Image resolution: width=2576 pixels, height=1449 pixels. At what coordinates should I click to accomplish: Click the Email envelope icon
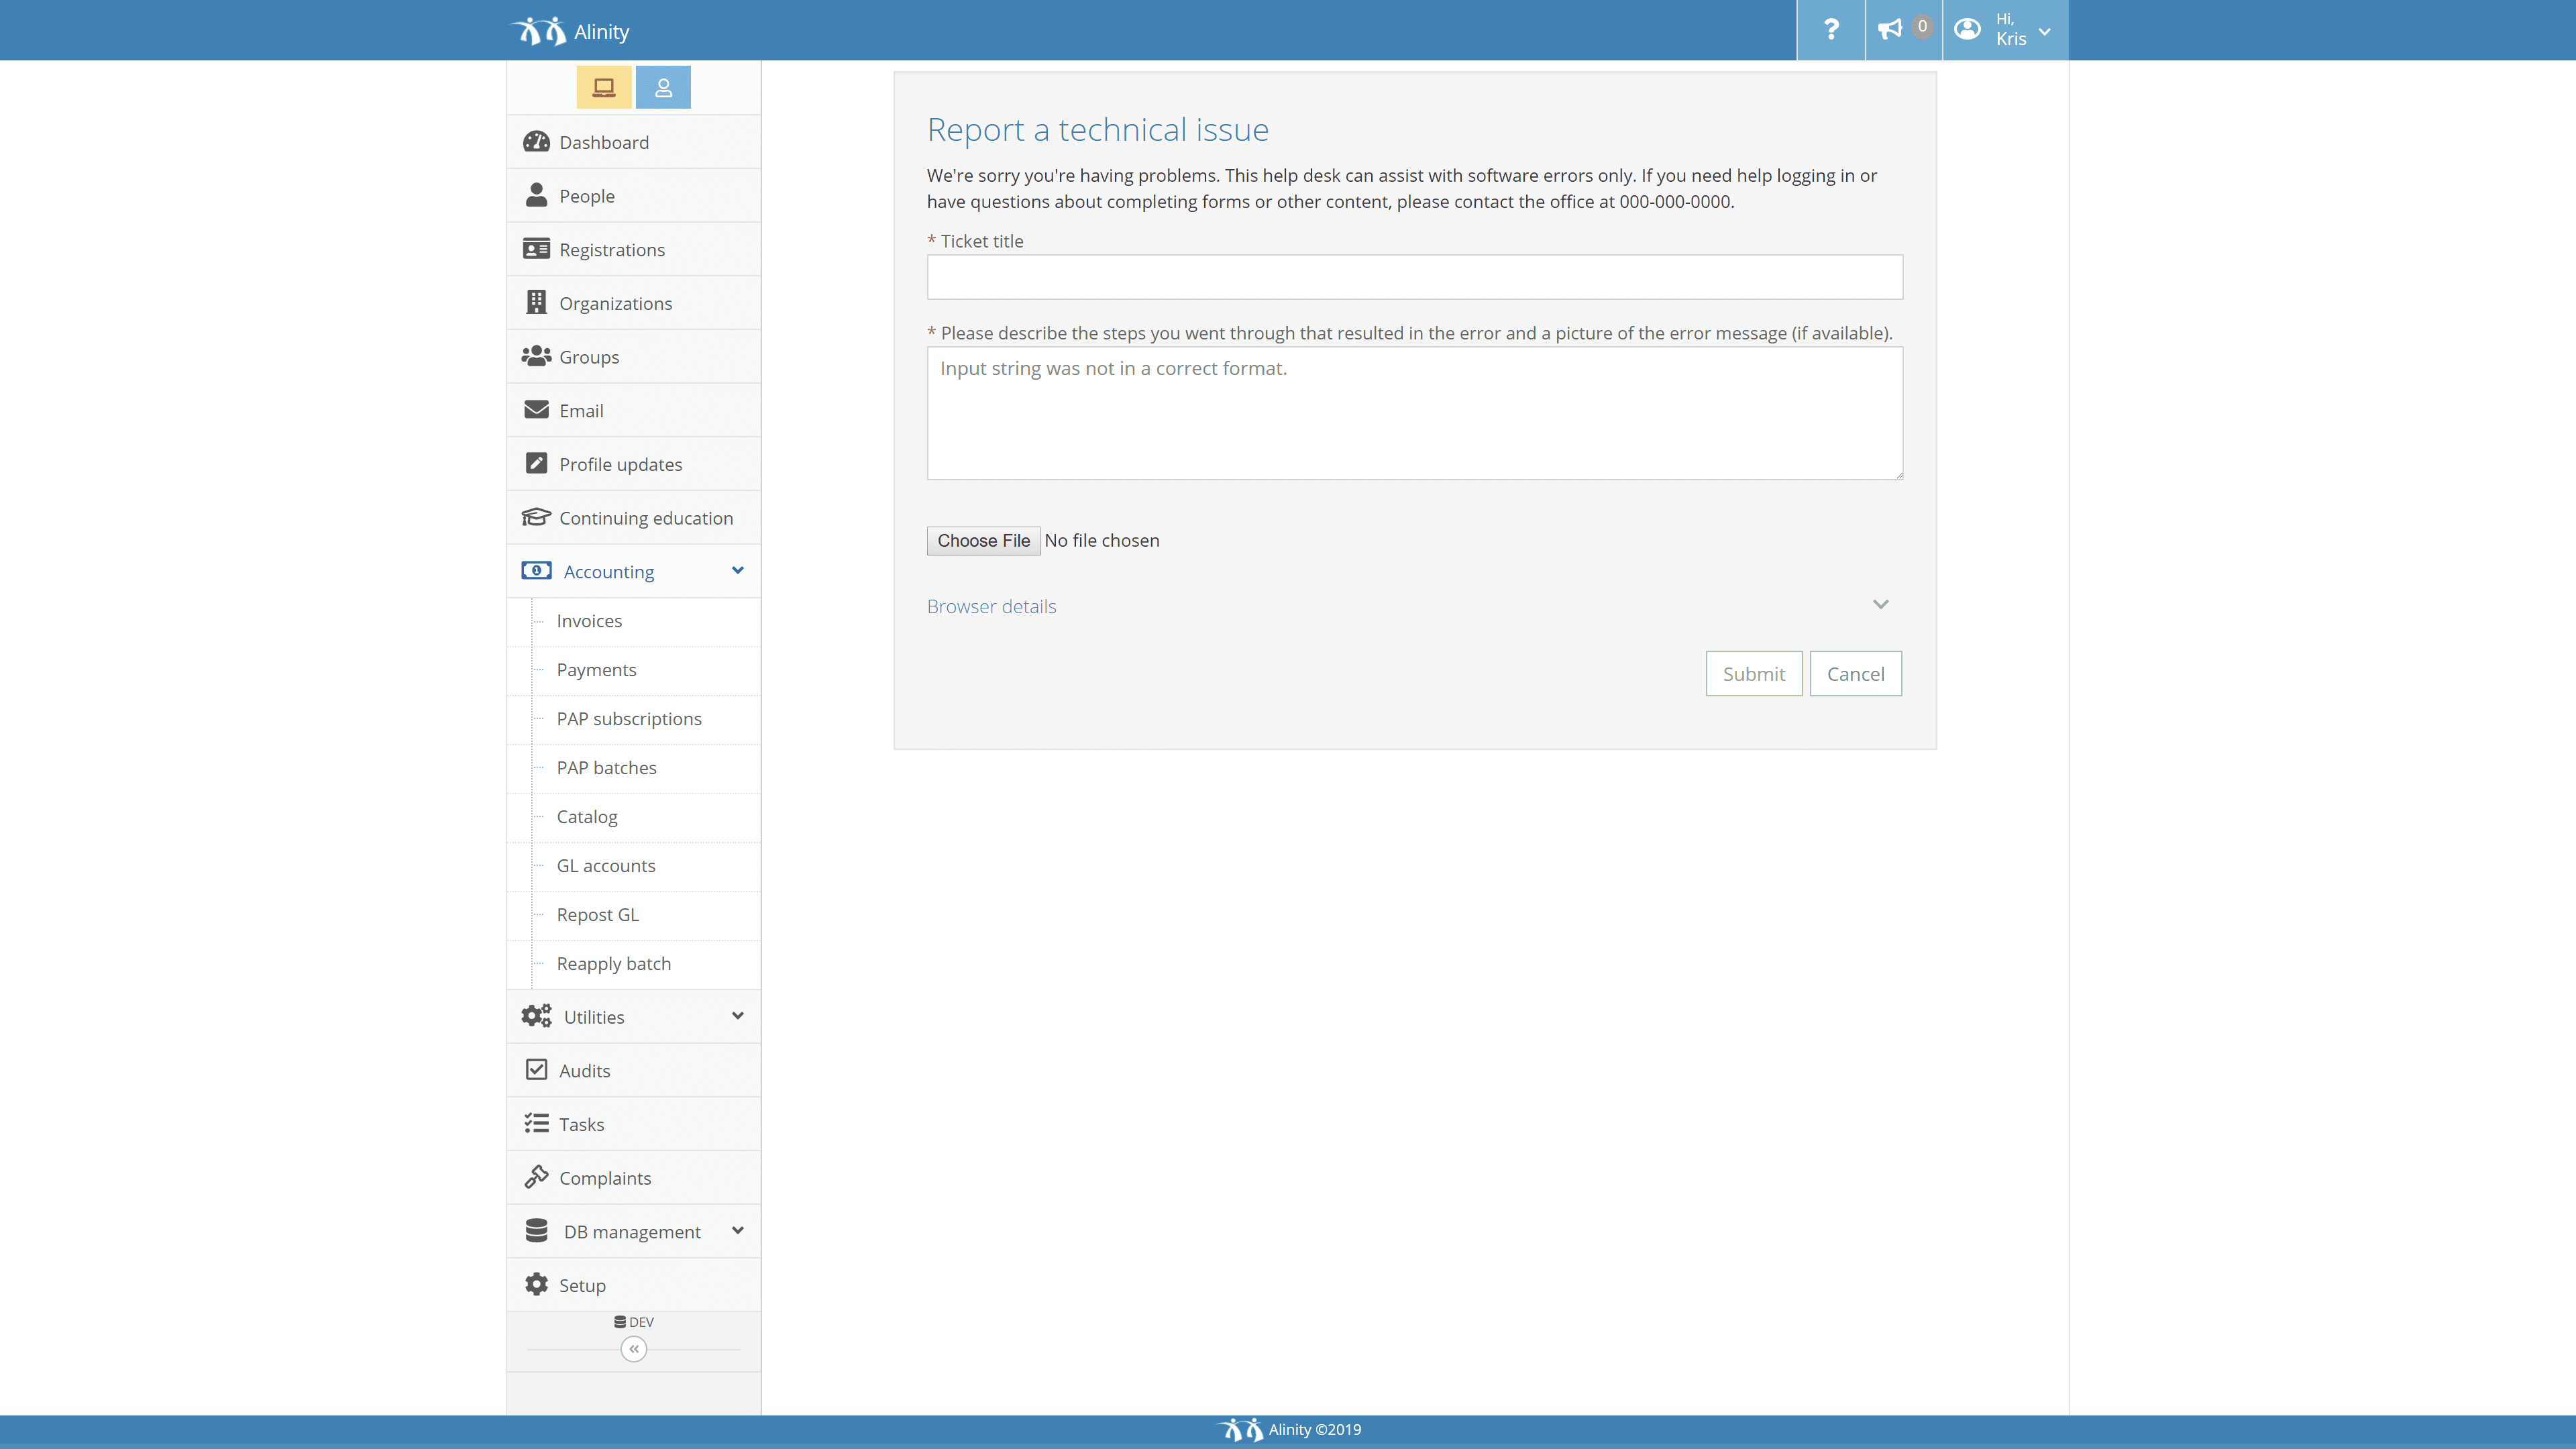(536, 410)
